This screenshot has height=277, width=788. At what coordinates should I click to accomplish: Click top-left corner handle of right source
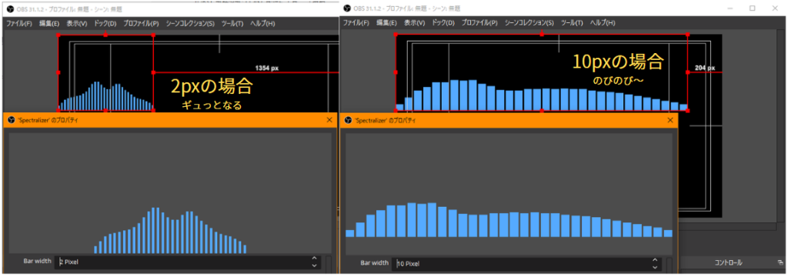point(396,35)
